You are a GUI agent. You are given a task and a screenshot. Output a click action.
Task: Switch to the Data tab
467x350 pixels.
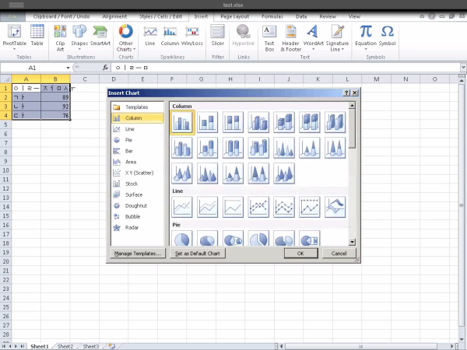(x=301, y=16)
